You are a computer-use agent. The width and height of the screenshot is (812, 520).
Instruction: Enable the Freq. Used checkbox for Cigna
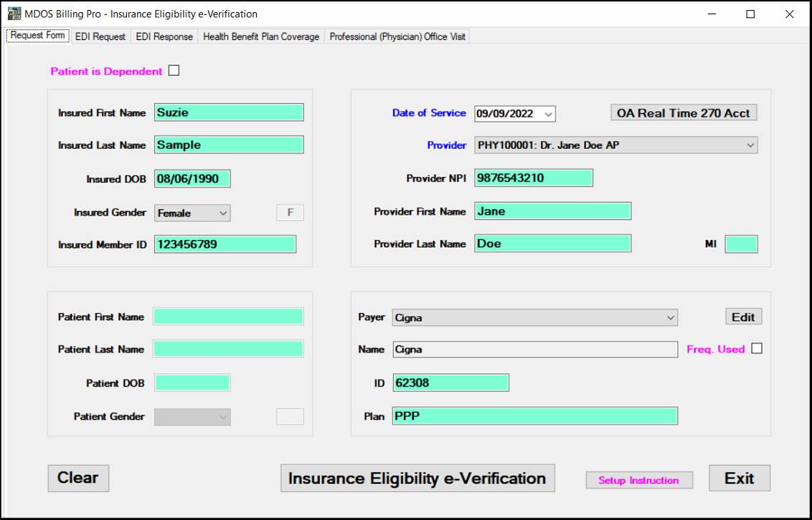[757, 349]
